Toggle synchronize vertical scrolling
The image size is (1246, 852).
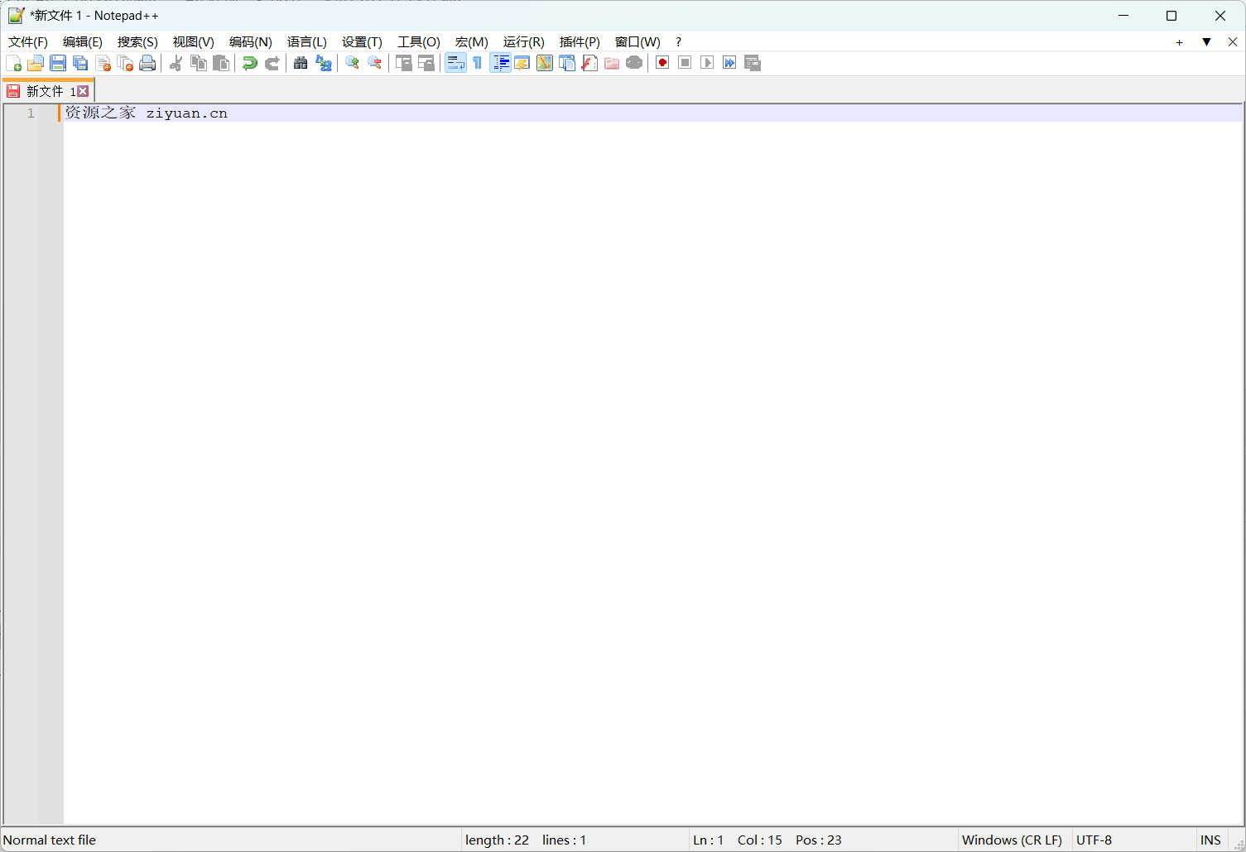403,62
